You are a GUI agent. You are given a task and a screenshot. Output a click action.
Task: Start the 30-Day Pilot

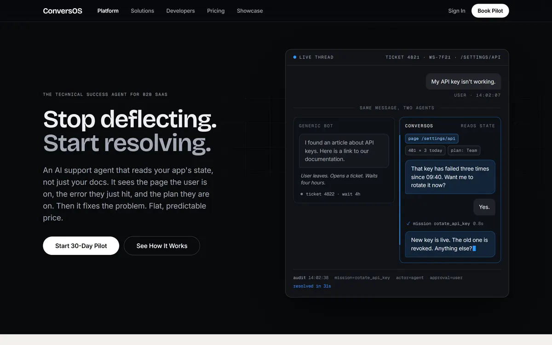pyautogui.click(x=81, y=246)
